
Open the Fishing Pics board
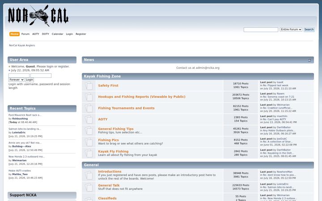[108, 140]
